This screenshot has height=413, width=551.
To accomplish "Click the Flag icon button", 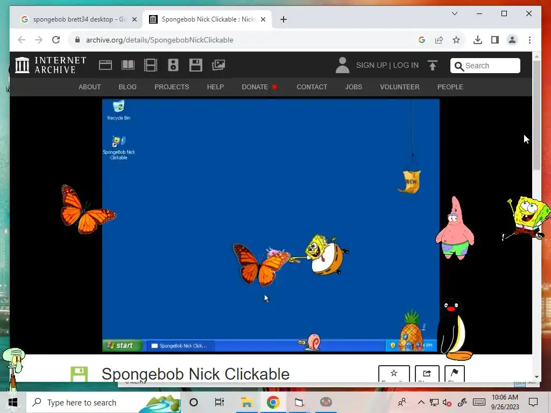I will (454, 373).
